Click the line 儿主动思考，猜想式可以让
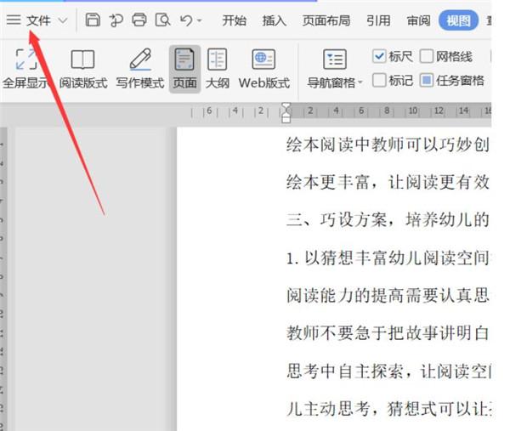The image size is (510, 431). point(389,409)
